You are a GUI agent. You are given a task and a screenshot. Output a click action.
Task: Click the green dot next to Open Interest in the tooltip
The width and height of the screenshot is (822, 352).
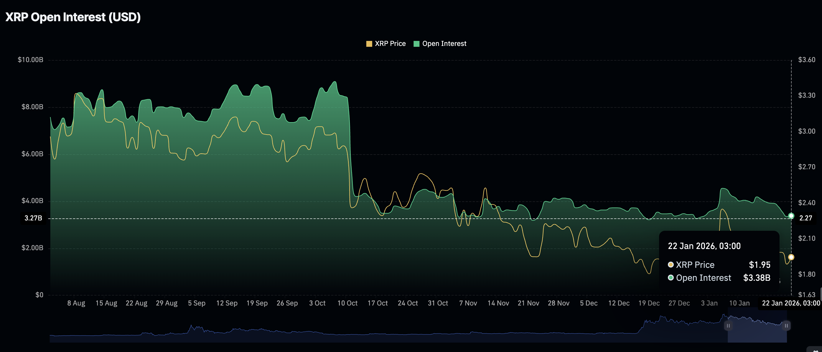point(671,278)
